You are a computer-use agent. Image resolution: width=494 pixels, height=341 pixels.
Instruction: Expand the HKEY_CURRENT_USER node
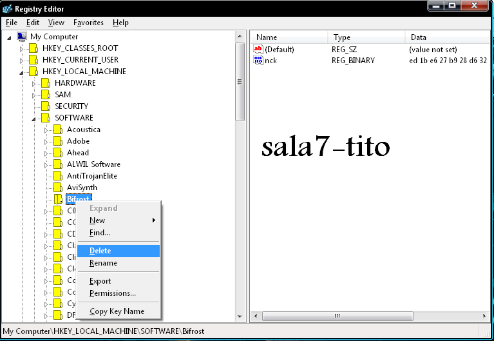(21, 61)
